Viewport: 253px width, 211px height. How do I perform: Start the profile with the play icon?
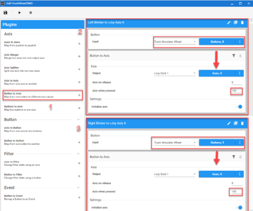[20, 13]
